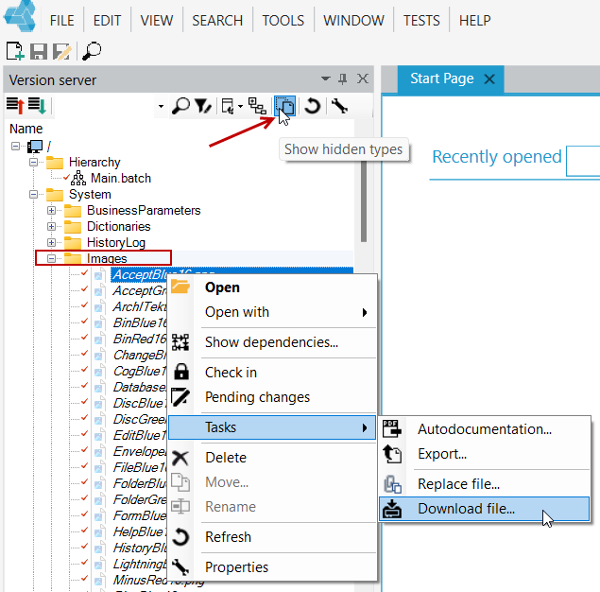Viewport: 600px width, 592px height.
Task: Click the New file toolbar icon
Action: (15, 51)
